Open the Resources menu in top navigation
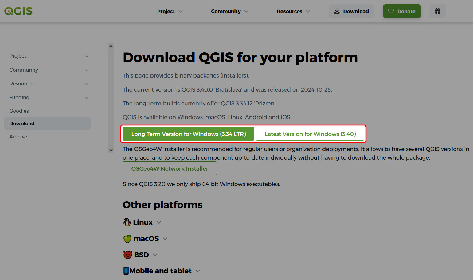473x280 pixels. (293, 11)
